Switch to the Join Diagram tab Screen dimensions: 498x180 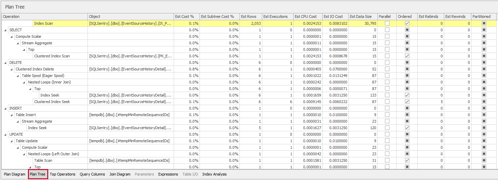pos(120,174)
